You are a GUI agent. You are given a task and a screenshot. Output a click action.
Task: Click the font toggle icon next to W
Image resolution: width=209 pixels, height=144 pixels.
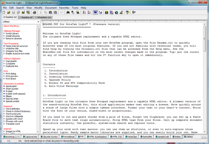click(x=100, y=13)
